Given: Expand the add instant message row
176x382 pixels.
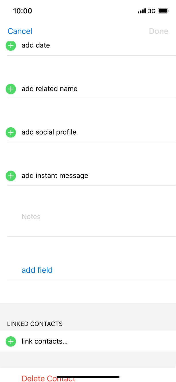Looking at the screenshot, I should pos(55,175).
